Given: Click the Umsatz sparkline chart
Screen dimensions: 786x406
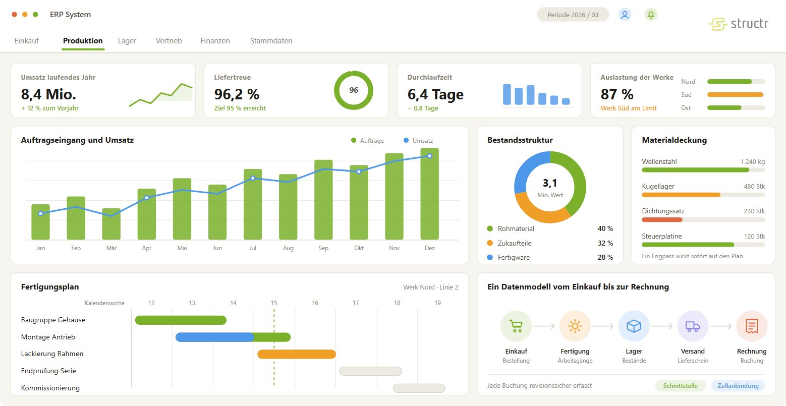Looking at the screenshot, I should point(160,94).
